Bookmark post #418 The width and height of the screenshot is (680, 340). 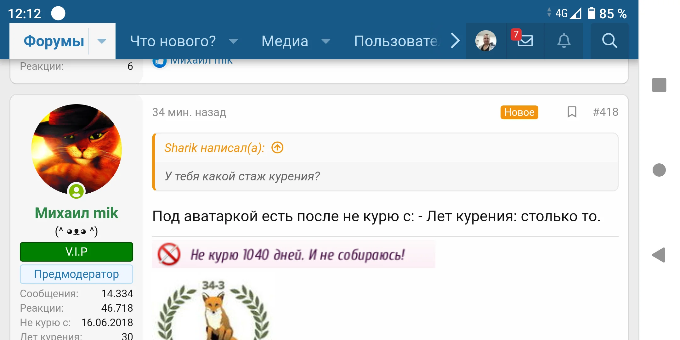coord(572,112)
